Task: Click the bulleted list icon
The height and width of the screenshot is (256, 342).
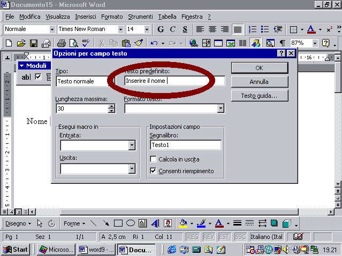Action: point(265,29)
